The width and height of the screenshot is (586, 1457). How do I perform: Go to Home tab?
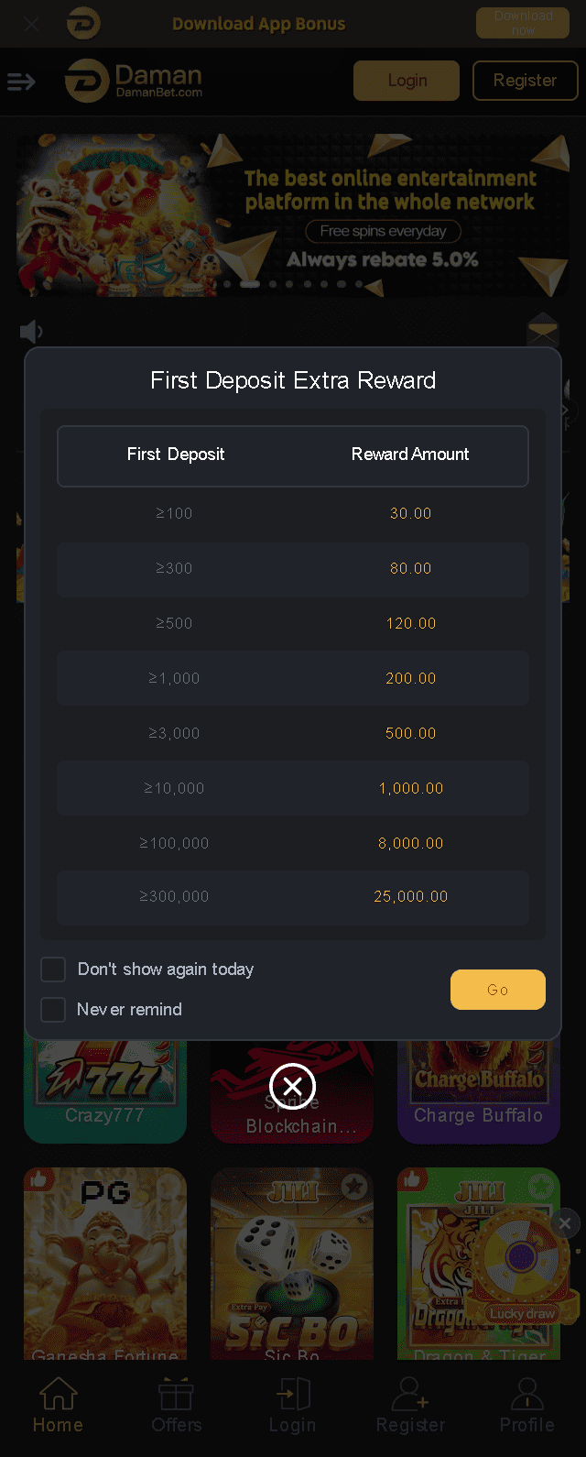pos(58,1406)
